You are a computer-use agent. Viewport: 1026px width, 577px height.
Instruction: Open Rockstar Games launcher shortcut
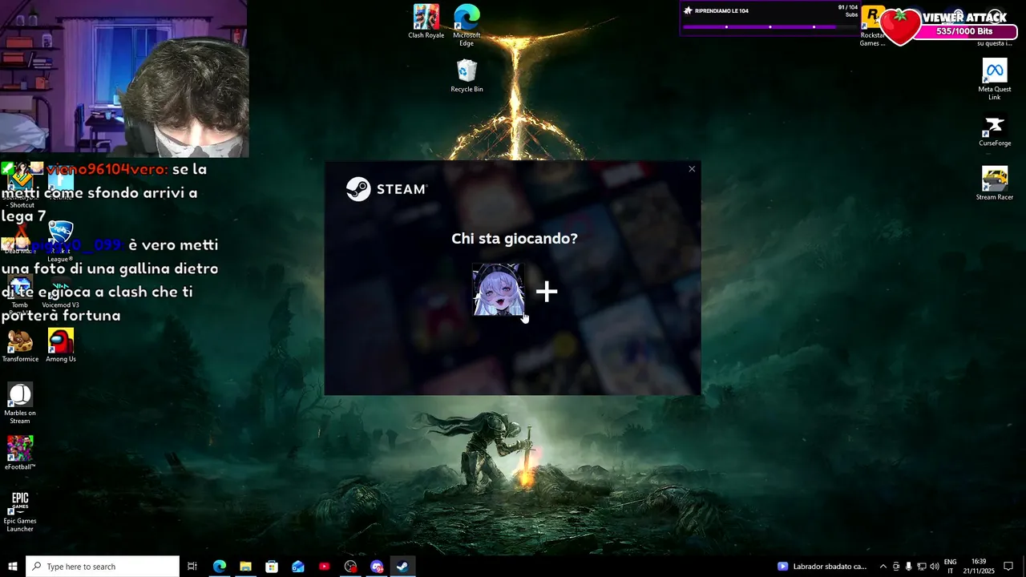[872, 26]
